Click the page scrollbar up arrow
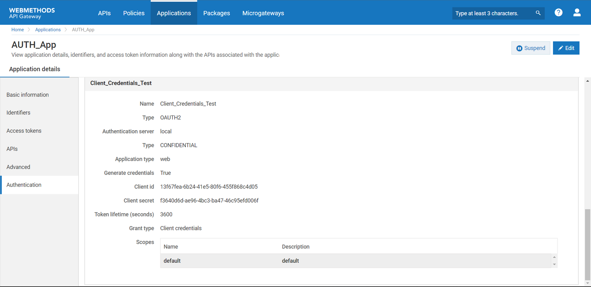 point(587,81)
